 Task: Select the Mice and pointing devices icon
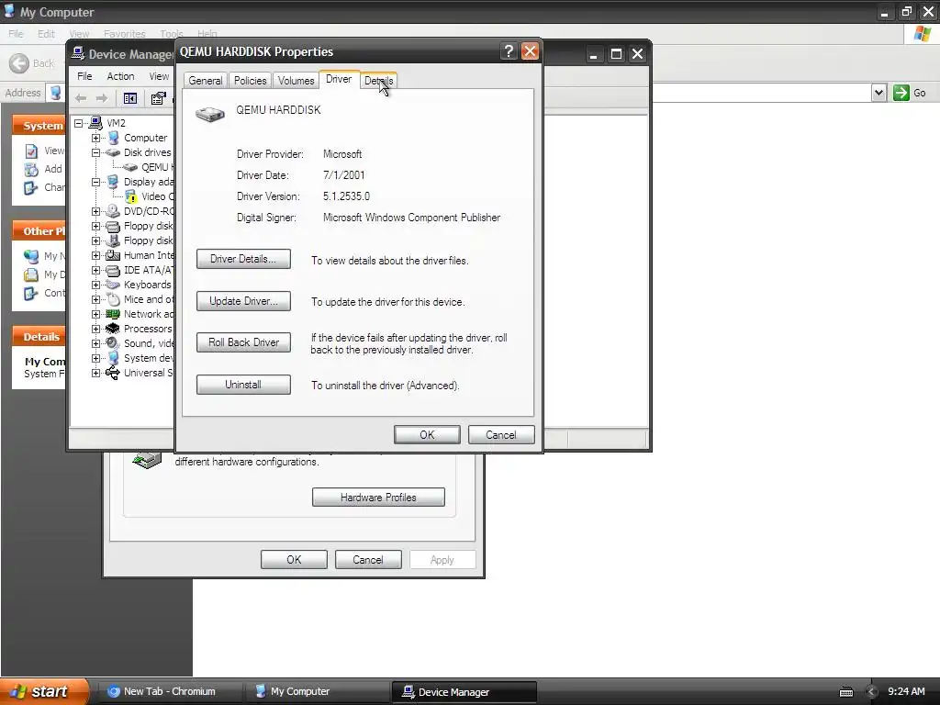(x=113, y=299)
